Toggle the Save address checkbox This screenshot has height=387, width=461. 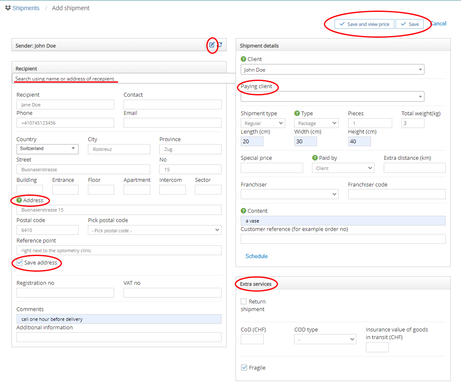point(20,262)
